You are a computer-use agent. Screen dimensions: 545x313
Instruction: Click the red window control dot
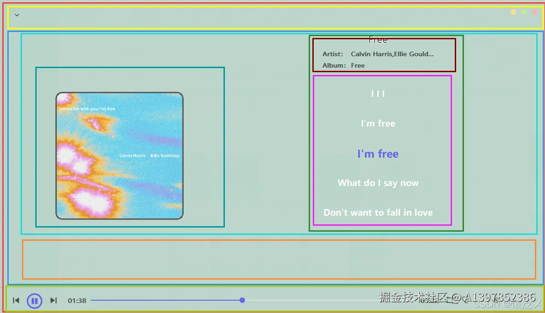click(534, 12)
